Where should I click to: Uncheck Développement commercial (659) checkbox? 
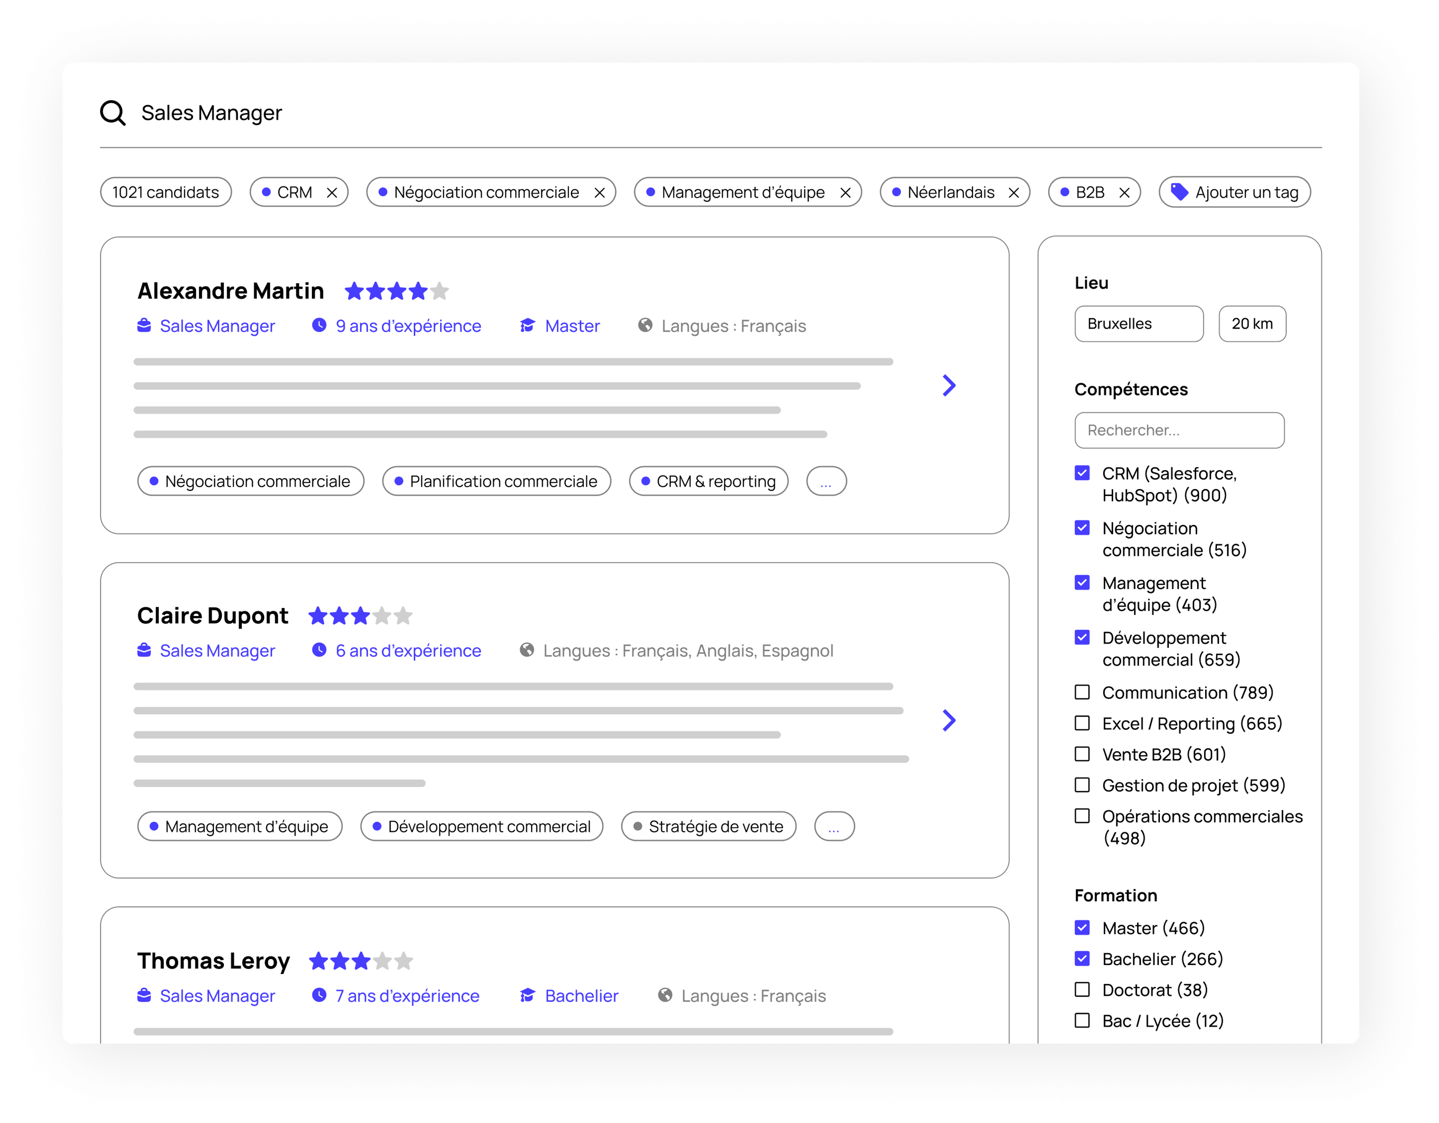(x=1082, y=637)
